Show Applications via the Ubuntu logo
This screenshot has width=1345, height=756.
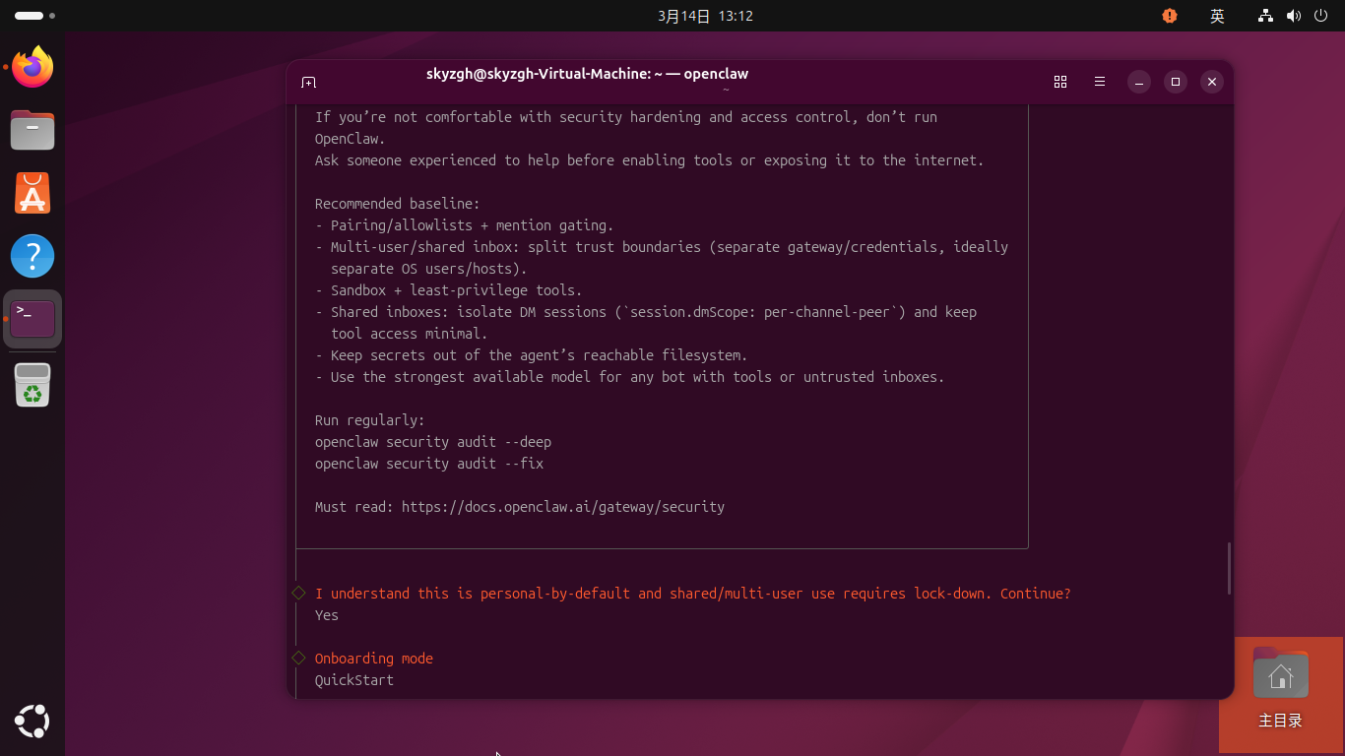32,722
